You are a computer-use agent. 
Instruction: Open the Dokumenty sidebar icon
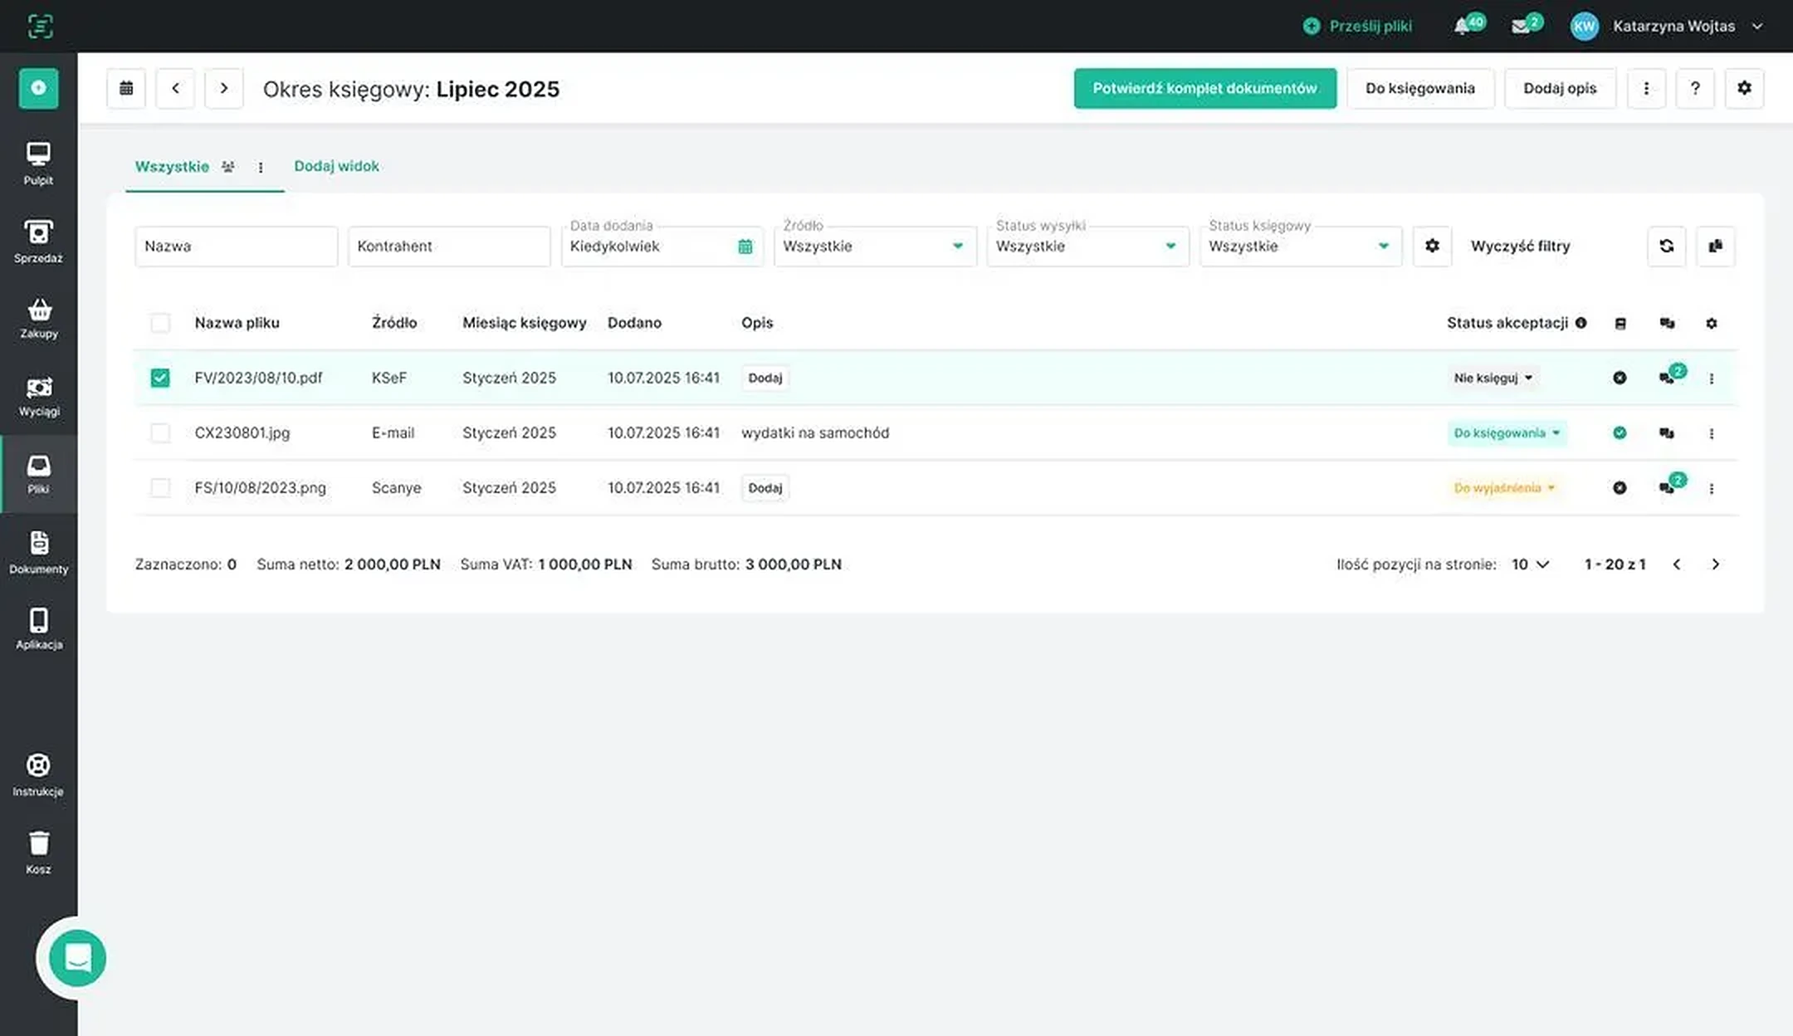click(38, 552)
